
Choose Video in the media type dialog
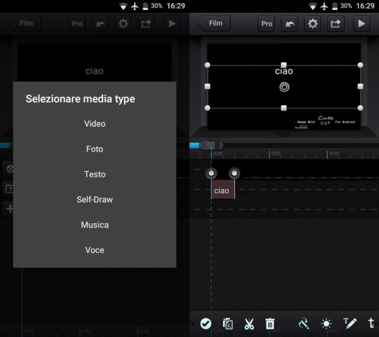94,124
